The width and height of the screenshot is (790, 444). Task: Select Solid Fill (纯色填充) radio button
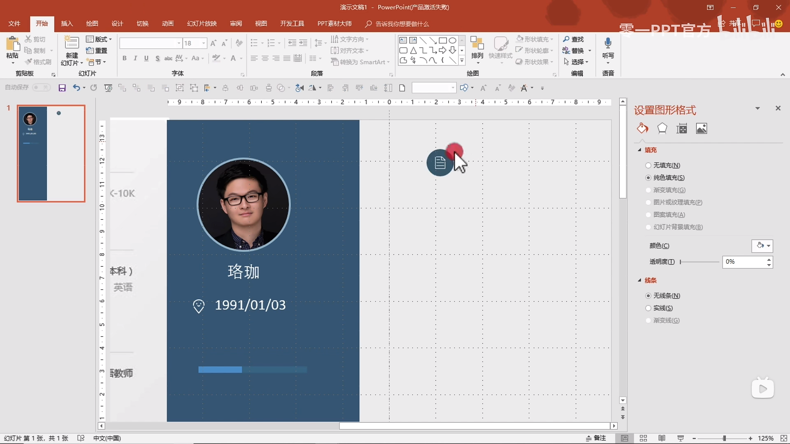coord(648,178)
